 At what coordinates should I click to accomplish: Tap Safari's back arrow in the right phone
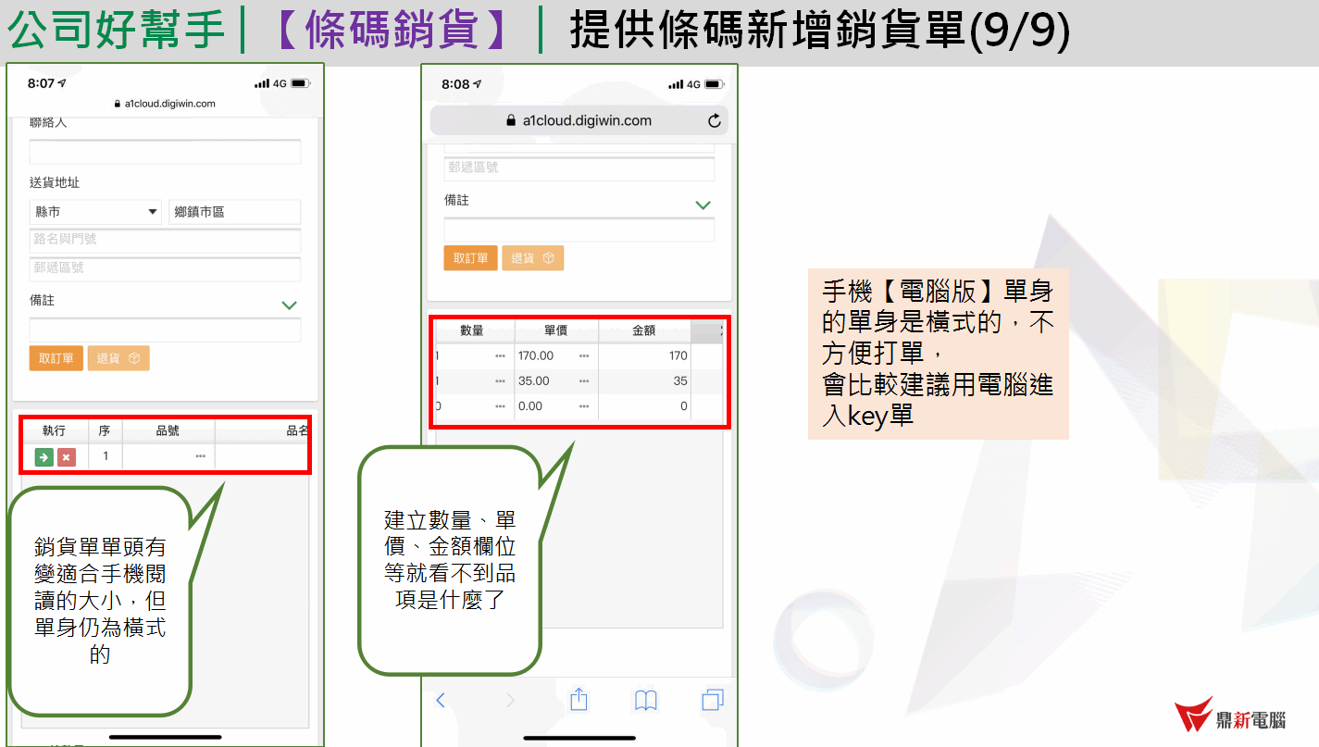tap(441, 701)
